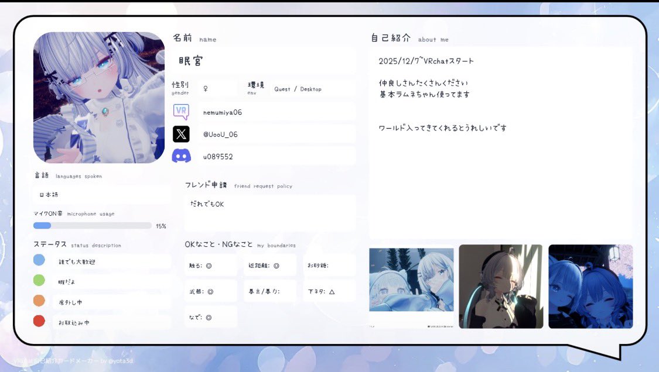
Task: Click the female gender symbol
Action: pyautogui.click(x=206, y=88)
